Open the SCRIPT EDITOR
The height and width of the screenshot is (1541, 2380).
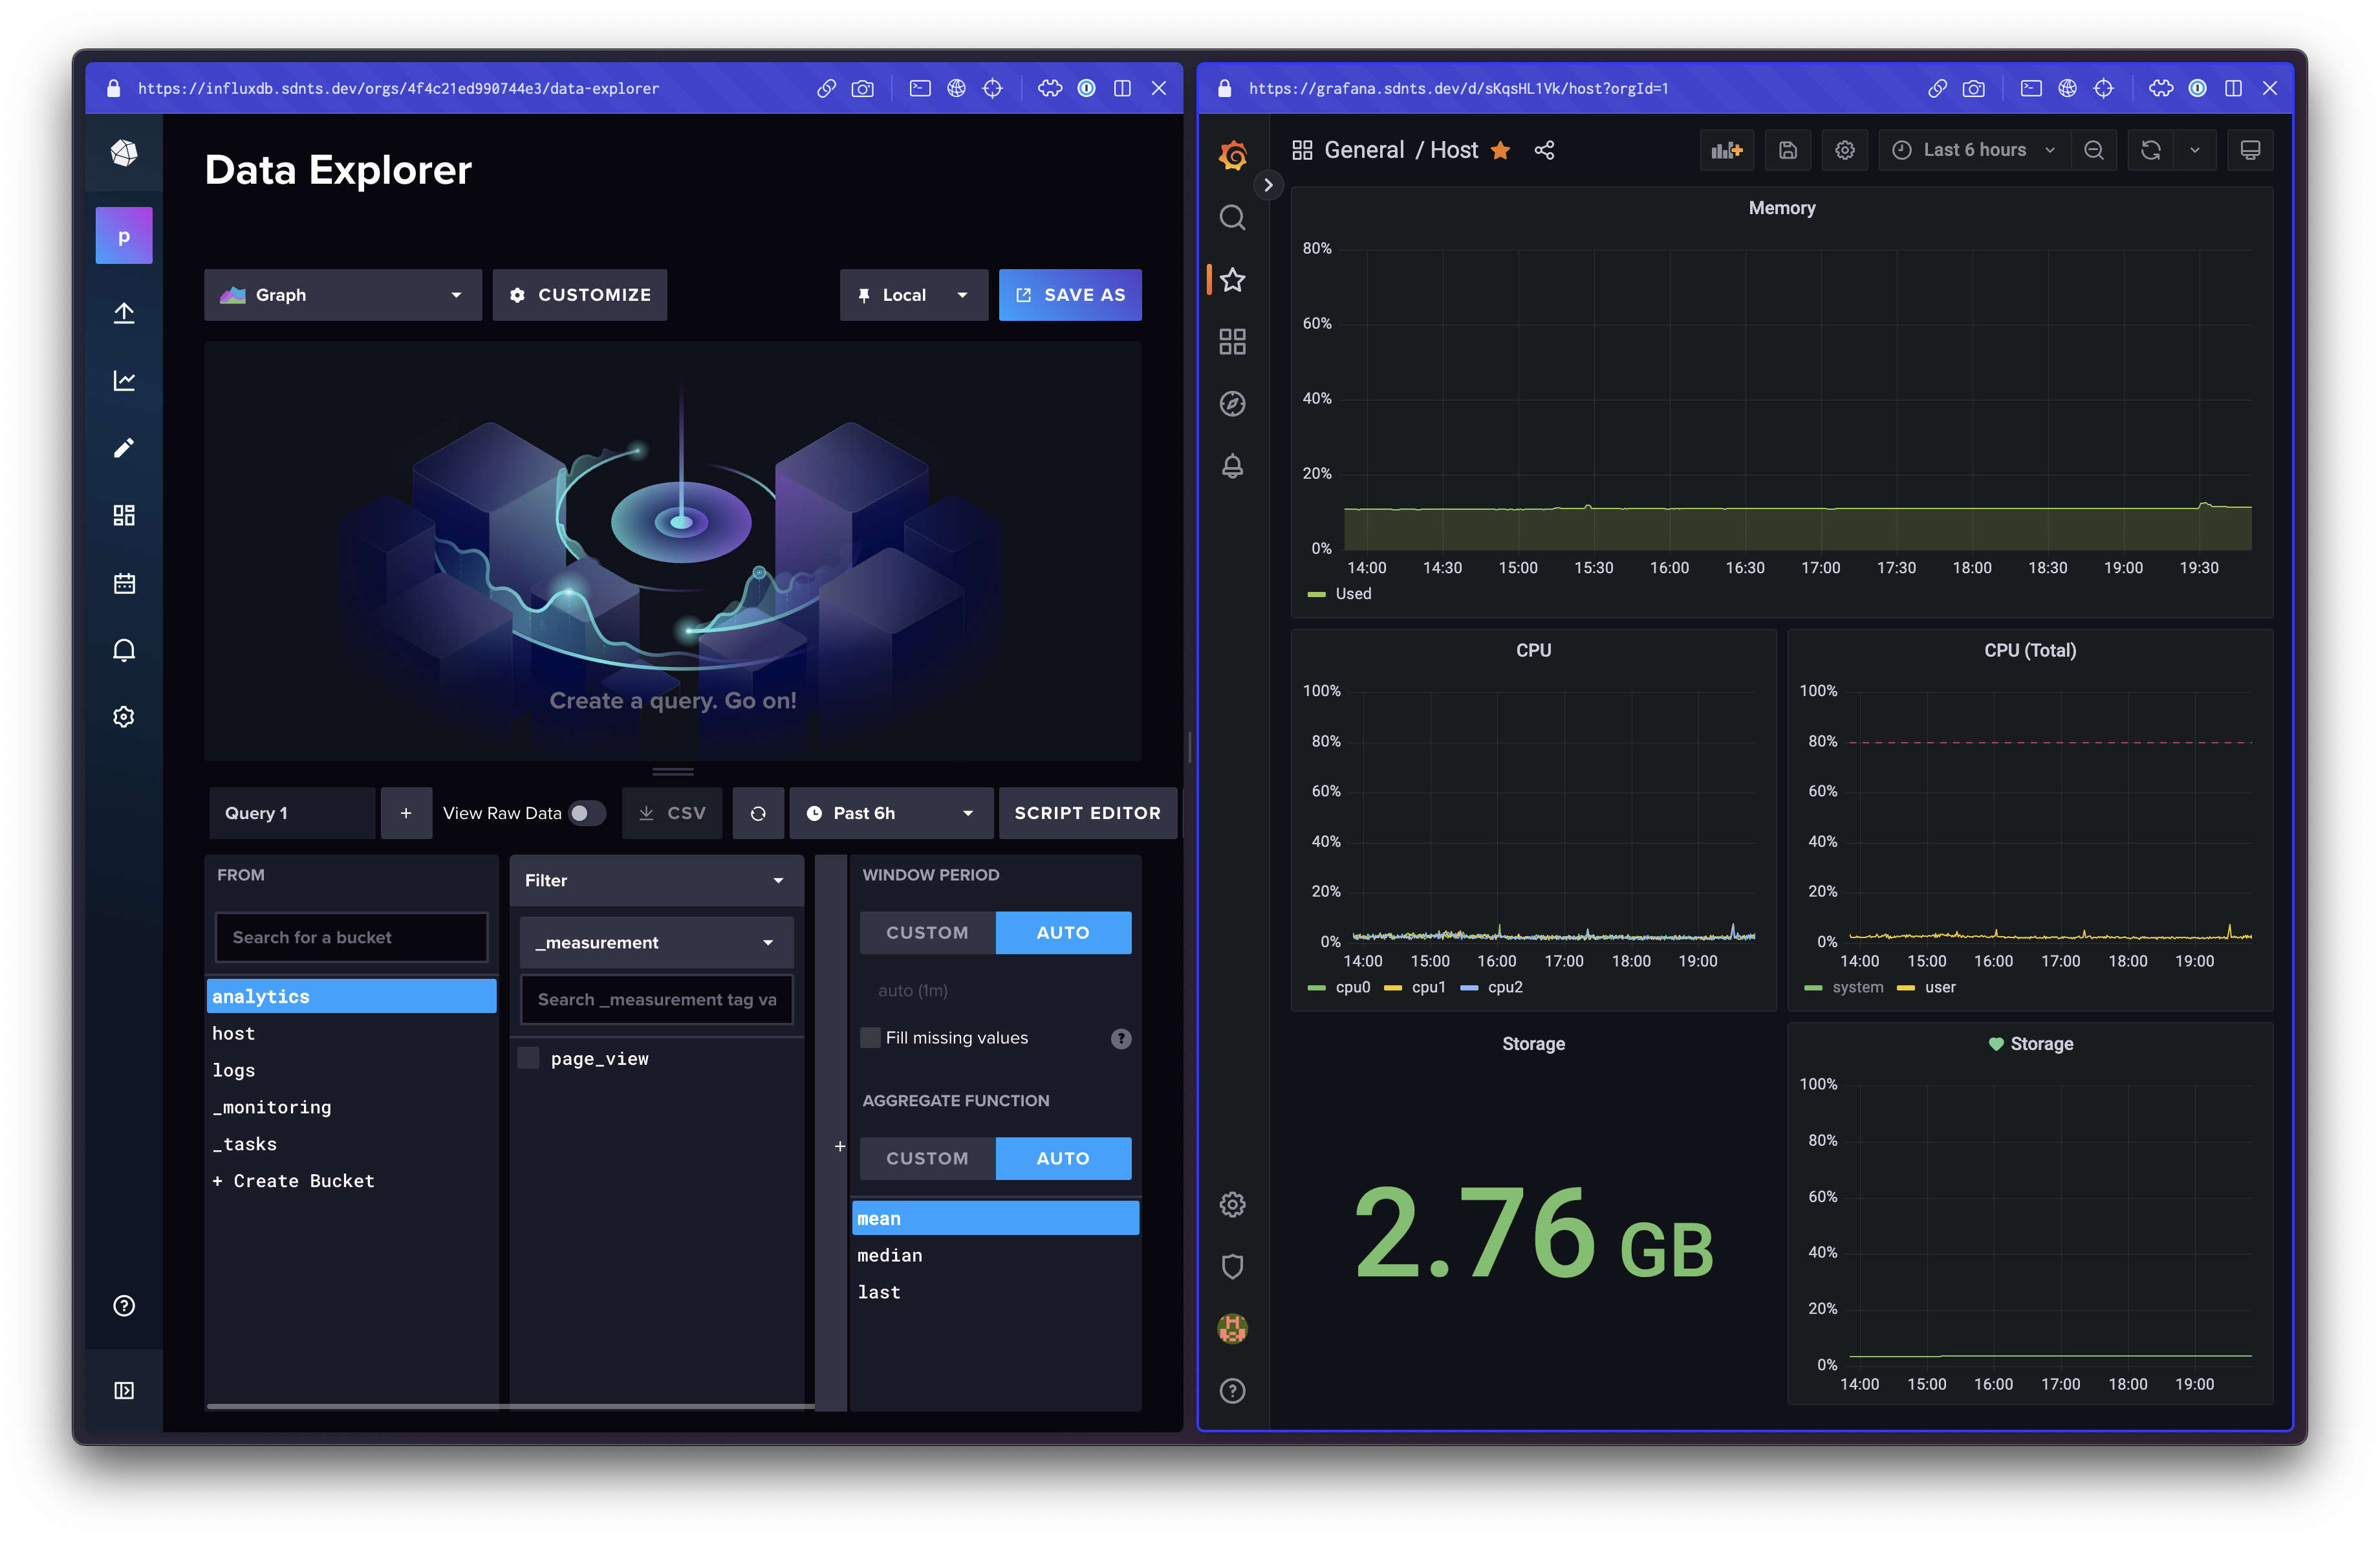click(x=1088, y=813)
